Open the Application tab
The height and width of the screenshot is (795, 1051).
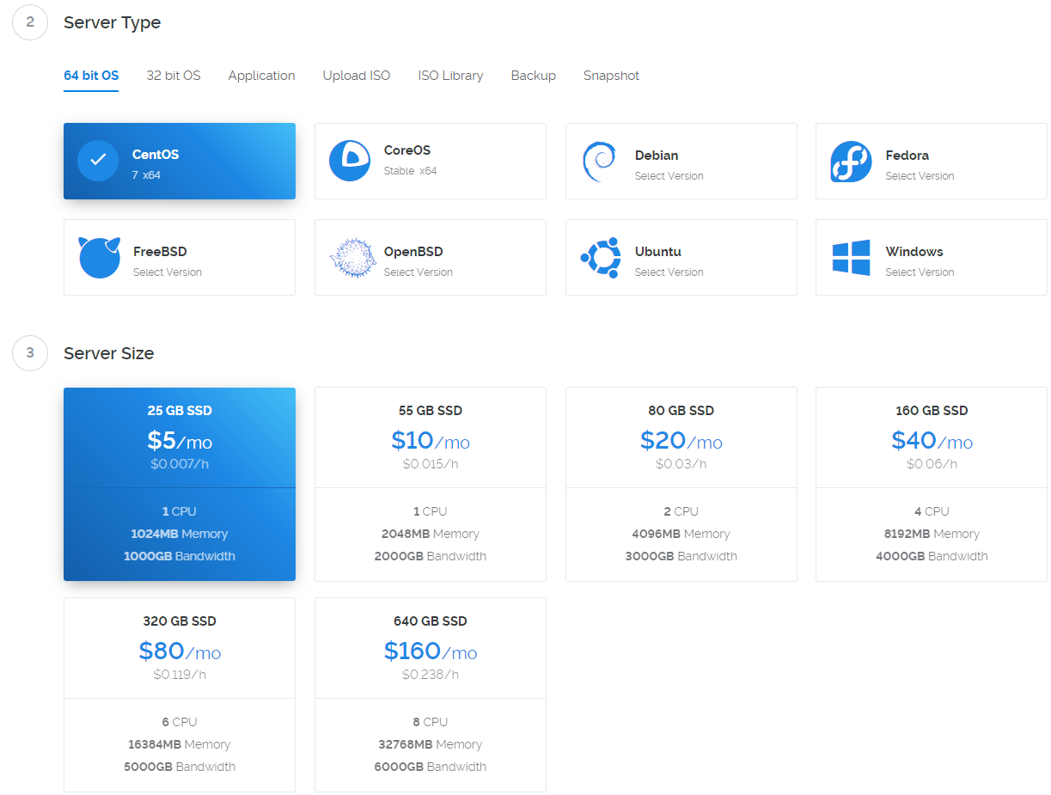(x=261, y=76)
